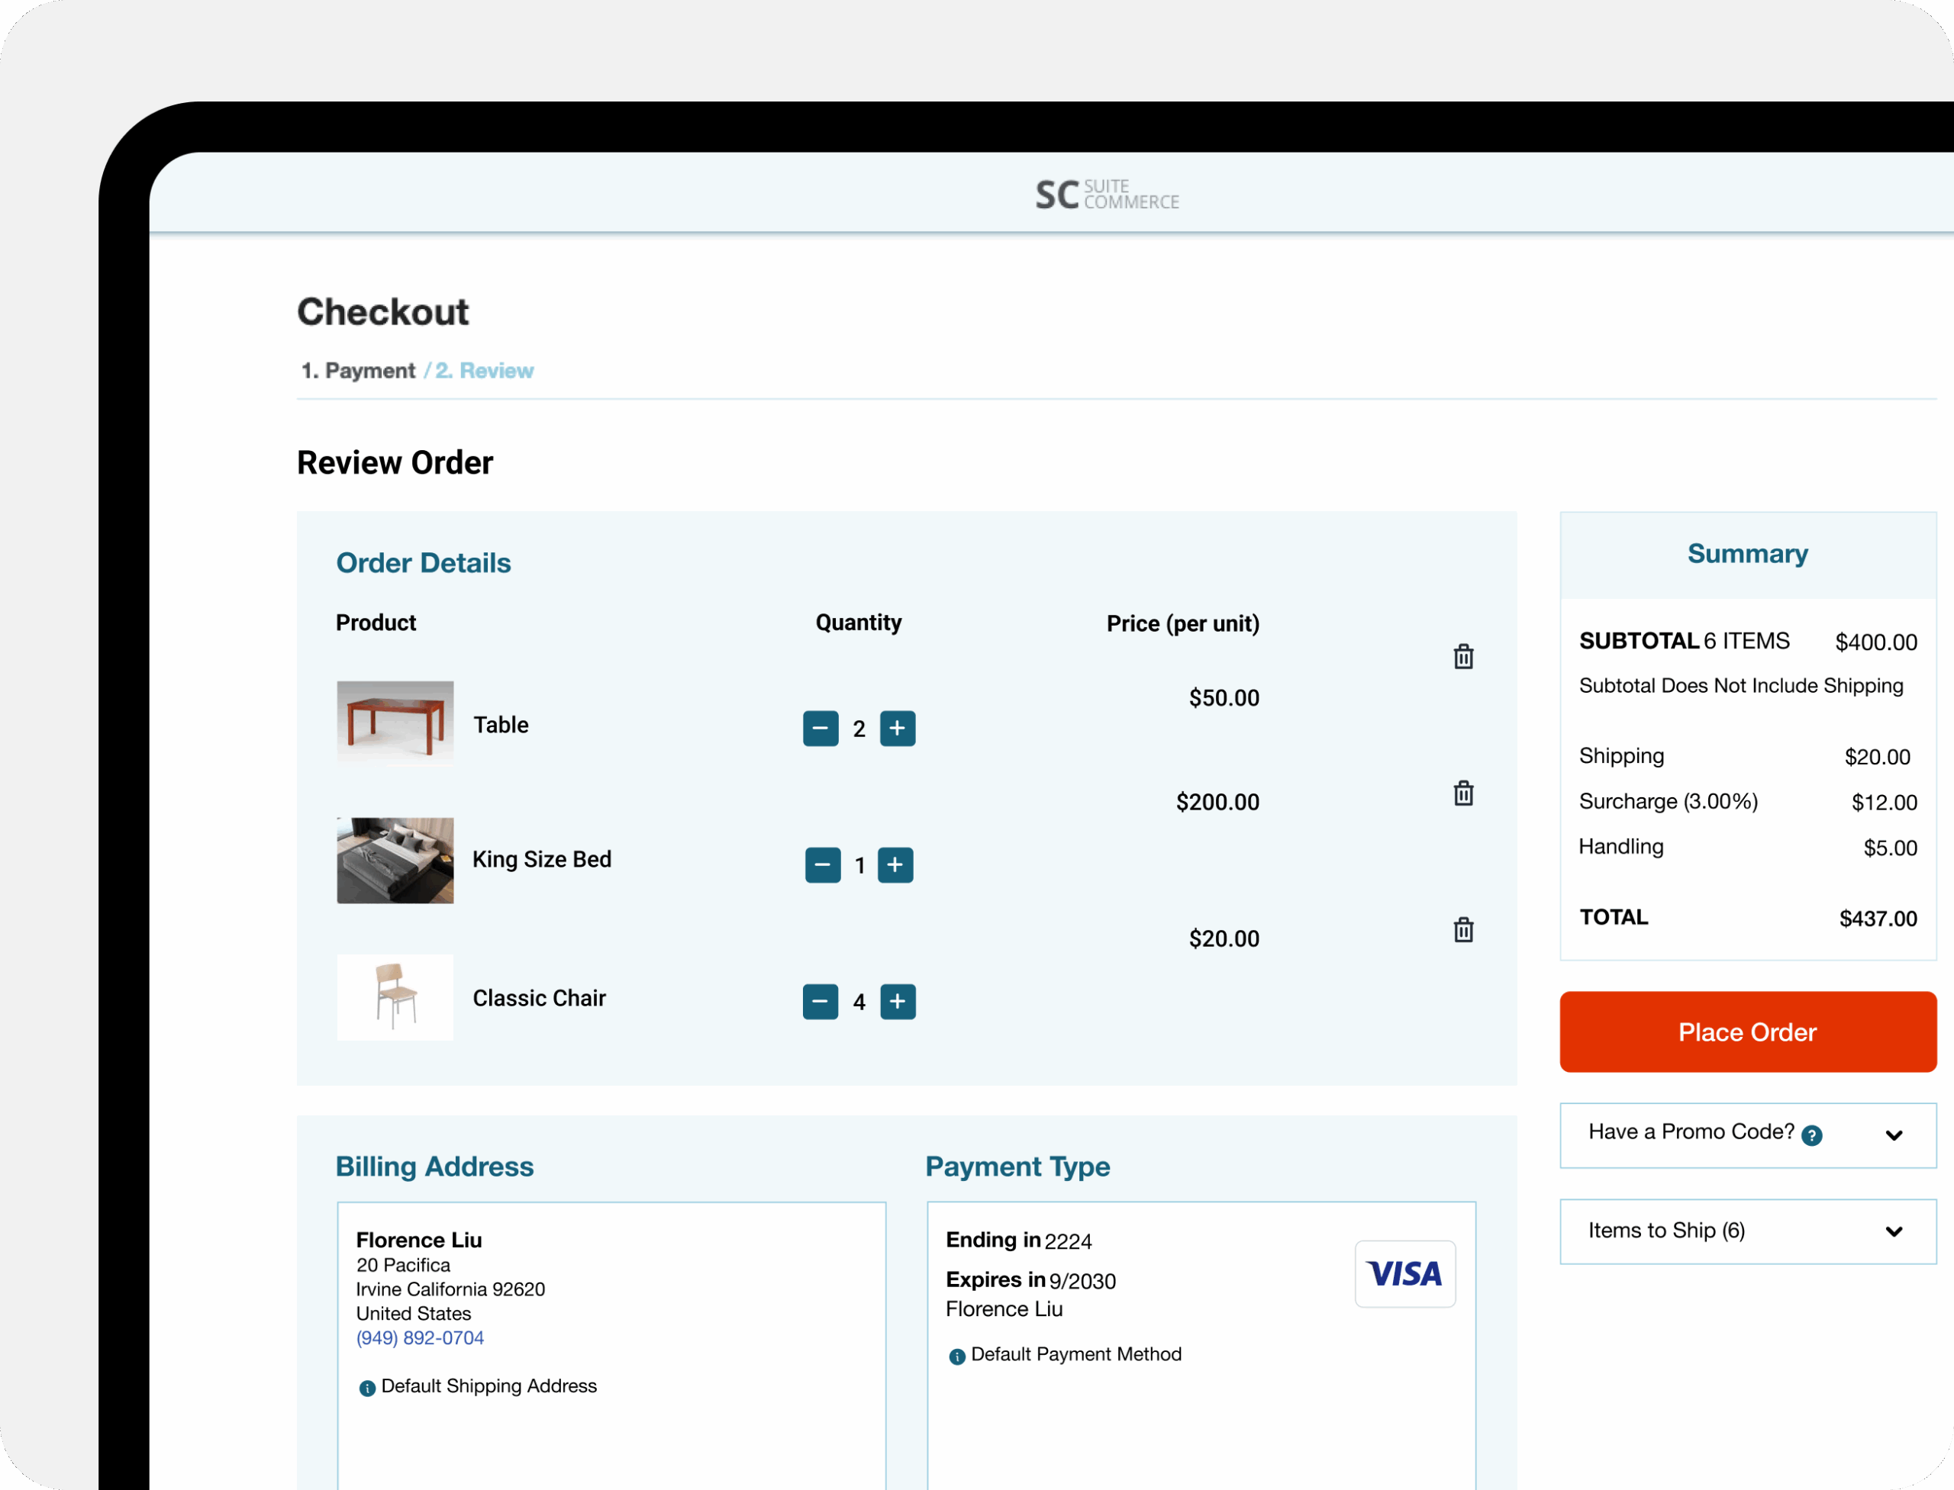Go back to the 1. Payment step
This screenshot has height=1490, width=1954.
pyautogui.click(x=358, y=371)
